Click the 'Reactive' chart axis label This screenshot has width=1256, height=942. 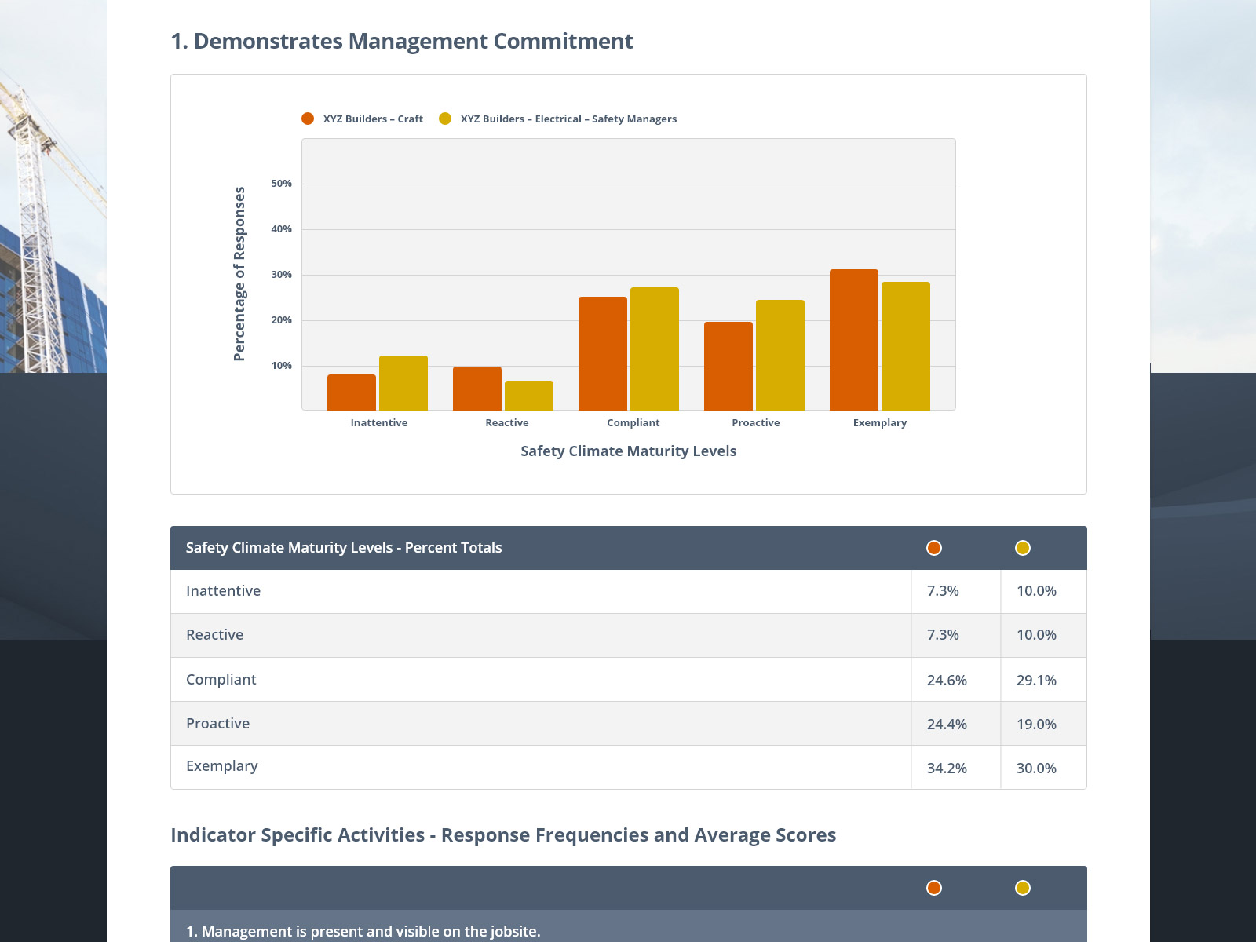[x=507, y=423]
